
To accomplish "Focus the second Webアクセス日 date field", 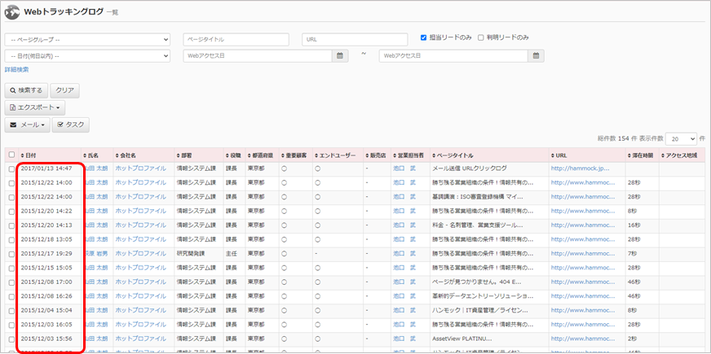I will coord(454,56).
